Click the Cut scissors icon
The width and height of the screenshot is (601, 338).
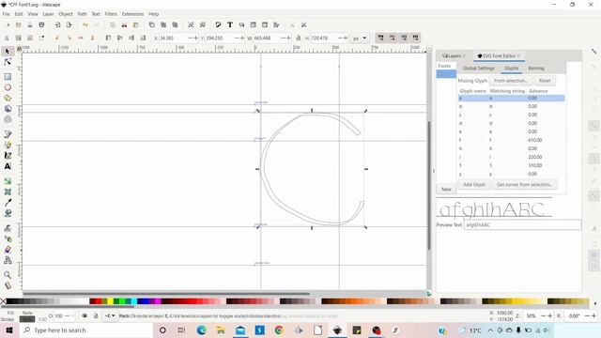coord(124,25)
